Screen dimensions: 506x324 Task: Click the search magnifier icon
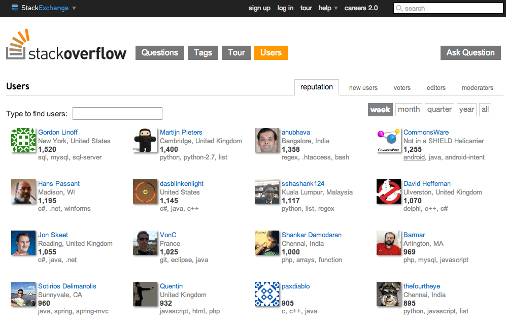(399, 8)
